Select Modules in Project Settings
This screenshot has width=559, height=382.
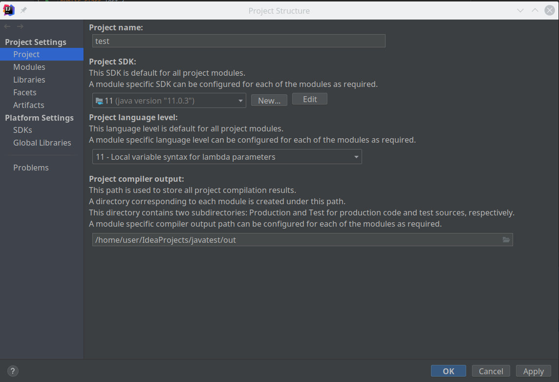tap(29, 67)
